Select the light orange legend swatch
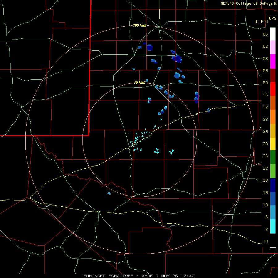This screenshot has width=278, height=278. click(x=273, y=117)
